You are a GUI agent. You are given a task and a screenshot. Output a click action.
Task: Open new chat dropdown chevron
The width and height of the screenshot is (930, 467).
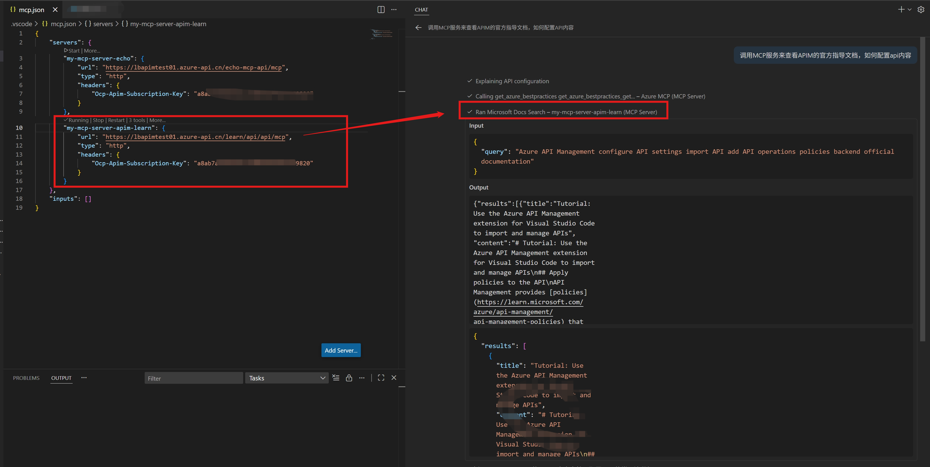(909, 10)
